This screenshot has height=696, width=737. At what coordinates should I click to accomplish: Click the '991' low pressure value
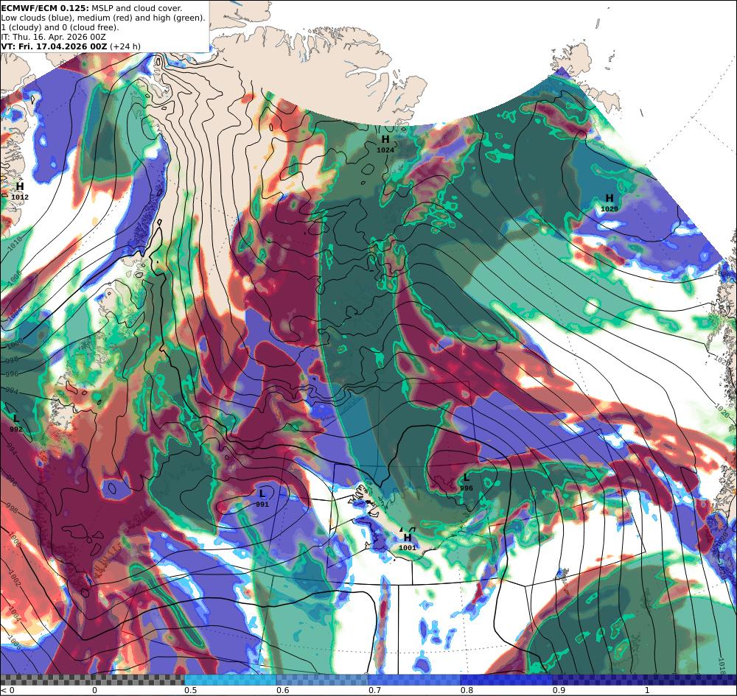pyautogui.click(x=262, y=505)
